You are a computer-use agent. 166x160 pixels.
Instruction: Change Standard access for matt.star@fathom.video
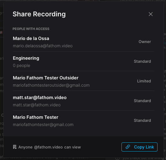(142, 101)
